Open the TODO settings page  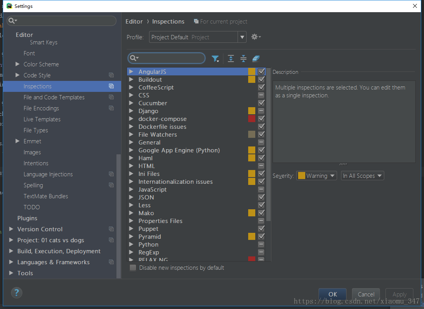tap(31, 207)
